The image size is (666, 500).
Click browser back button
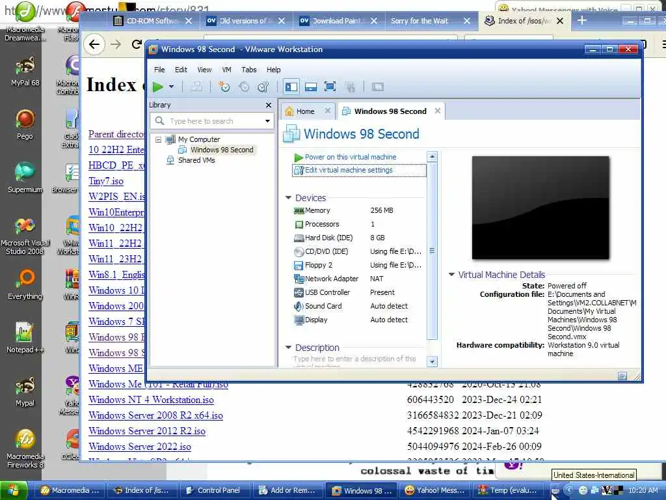coord(94,44)
